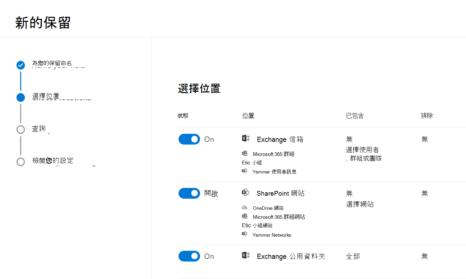466x279 pixels.
Task: Click the 檢閱您的設定 step circle
Action: [21, 162]
